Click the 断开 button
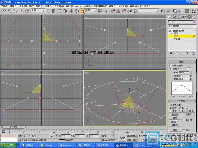The image size is (198, 148). pos(188,115)
